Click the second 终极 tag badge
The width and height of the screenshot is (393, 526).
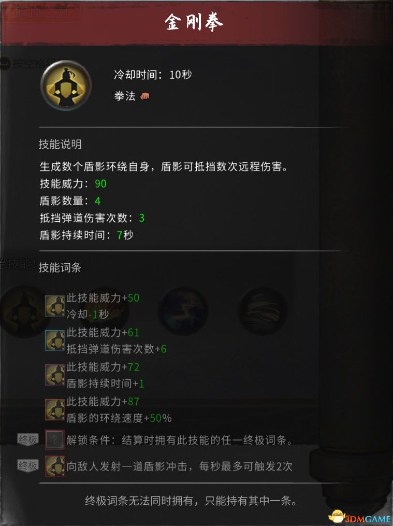(x=28, y=465)
